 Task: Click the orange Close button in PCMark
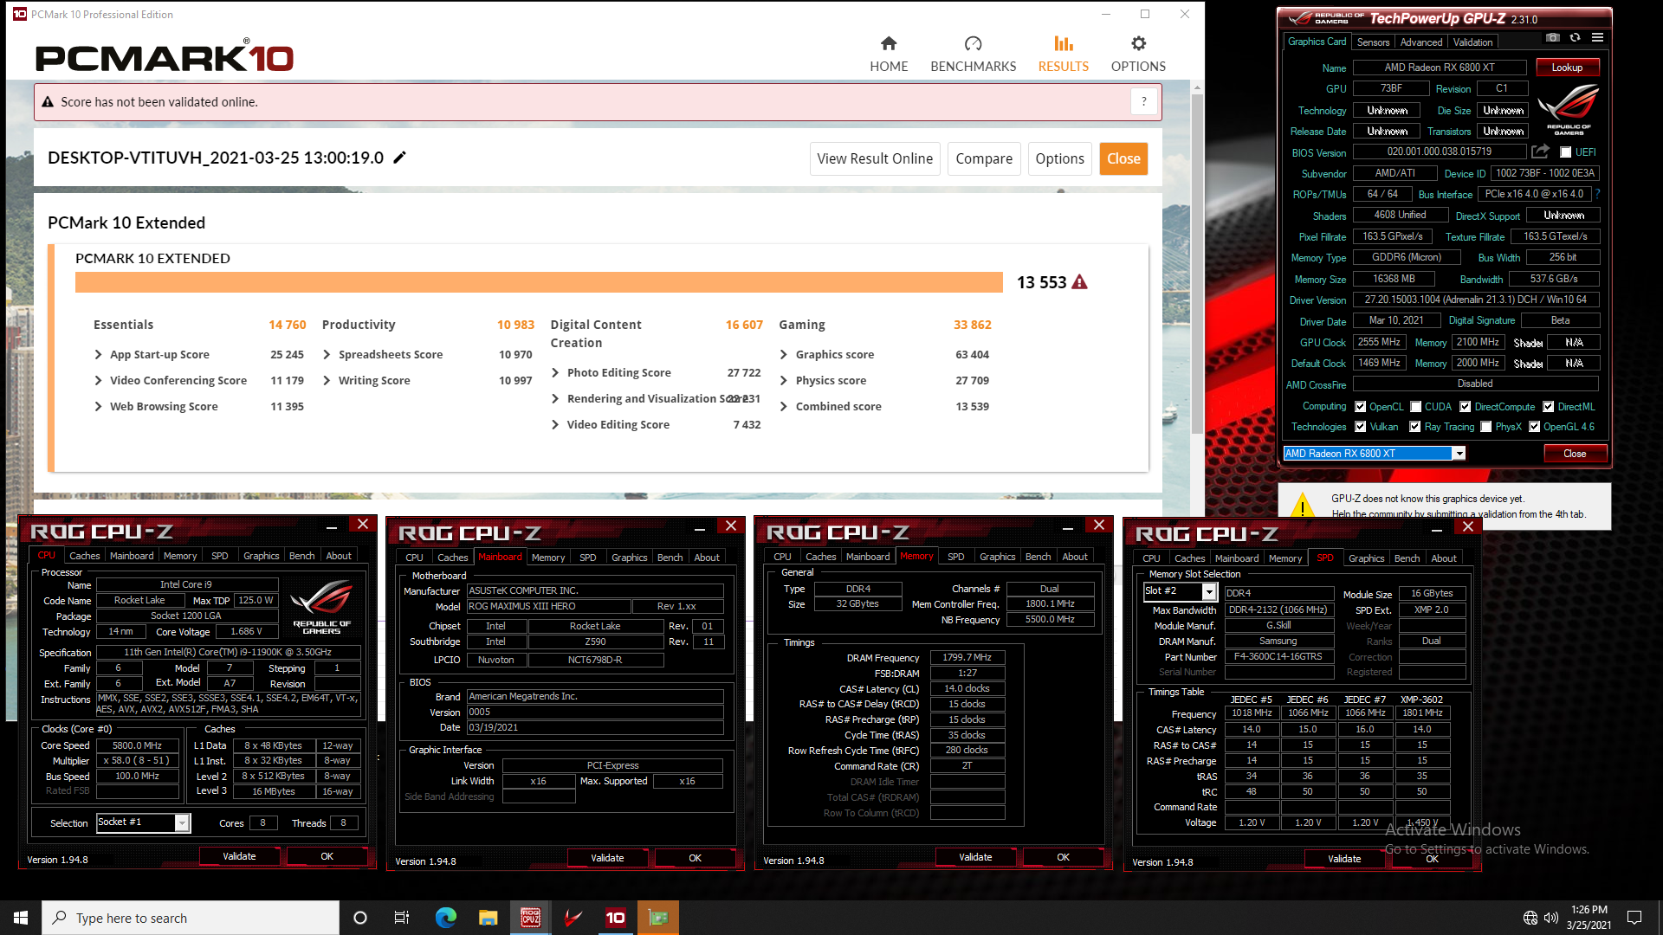click(x=1123, y=158)
